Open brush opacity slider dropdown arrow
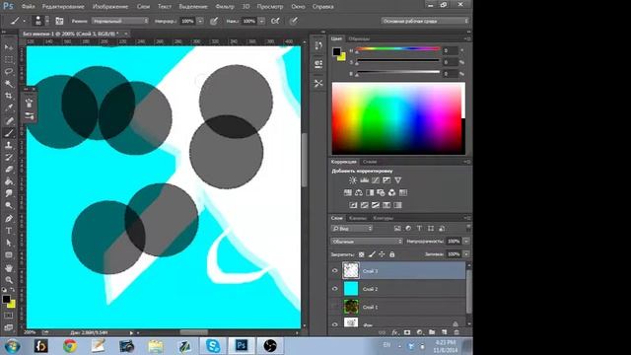631x355 pixels. (200, 21)
